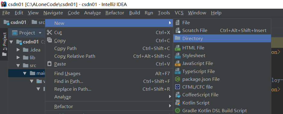The image size is (283, 114).
Task: Choose Copy from context menu
Action: [x=109, y=41]
